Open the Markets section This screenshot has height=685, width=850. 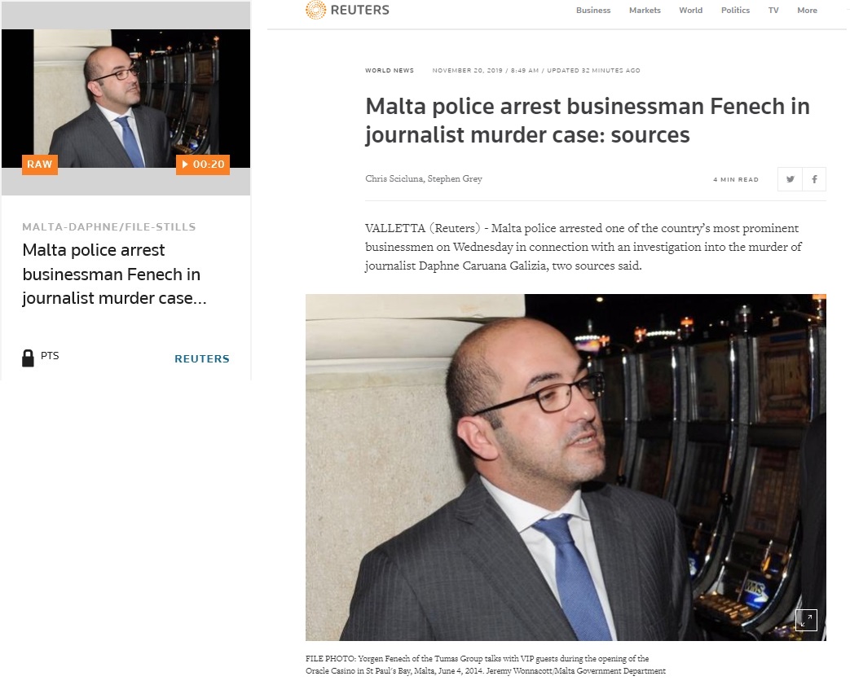645,11
